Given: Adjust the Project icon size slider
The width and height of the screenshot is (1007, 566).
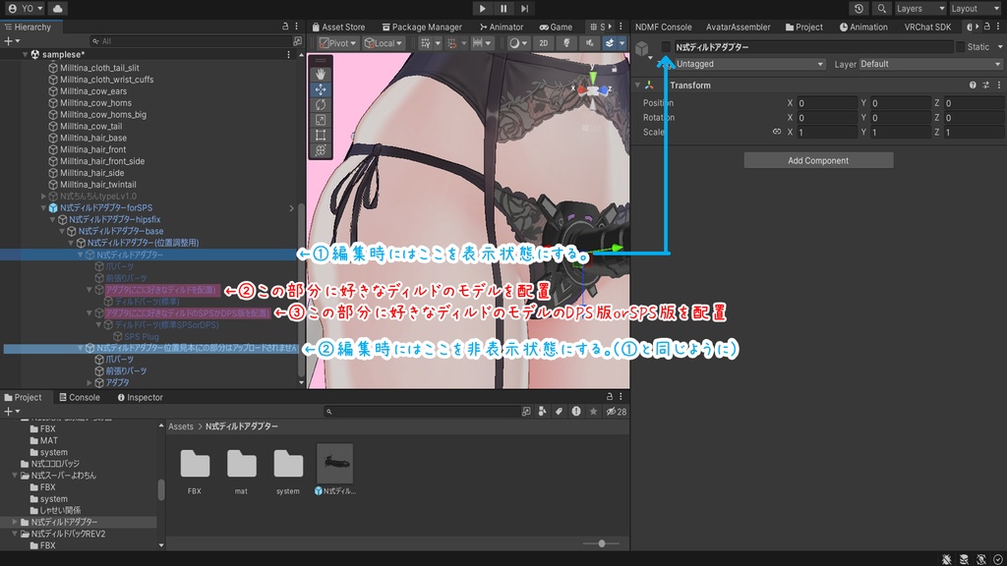Looking at the screenshot, I should (602, 543).
